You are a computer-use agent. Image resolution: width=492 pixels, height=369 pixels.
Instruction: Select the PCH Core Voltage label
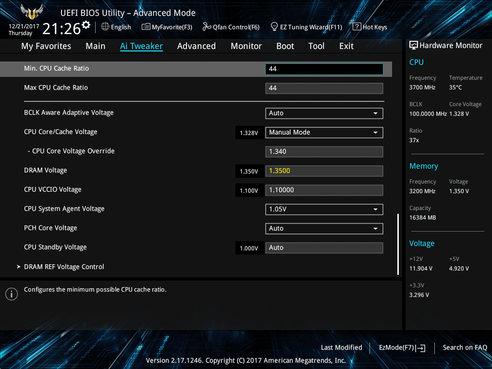coord(50,228)
